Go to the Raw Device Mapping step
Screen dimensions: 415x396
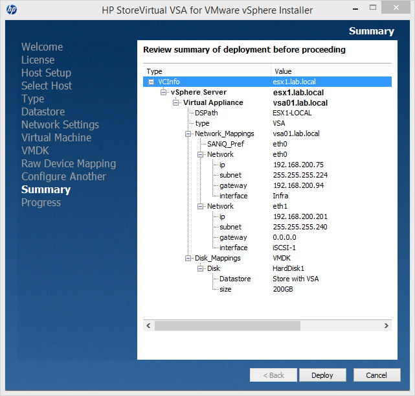[x=69, y=164]
